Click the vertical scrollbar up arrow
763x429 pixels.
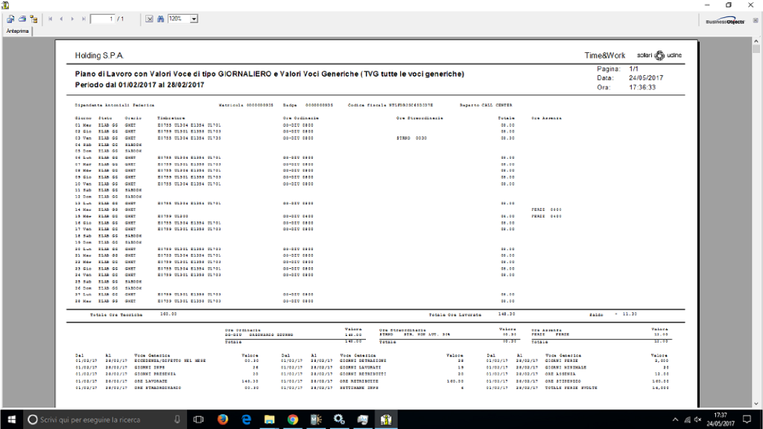coord(756,41)
